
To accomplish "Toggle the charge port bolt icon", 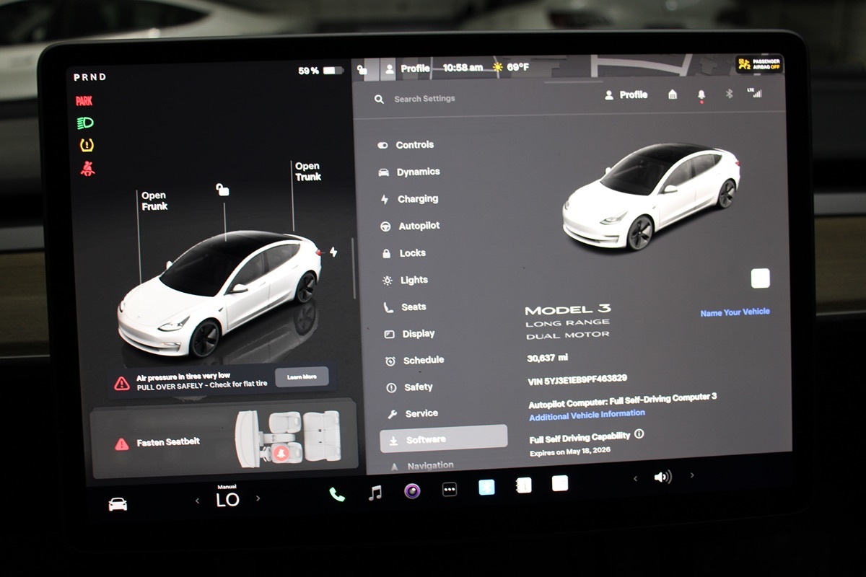I will [333, 252].
